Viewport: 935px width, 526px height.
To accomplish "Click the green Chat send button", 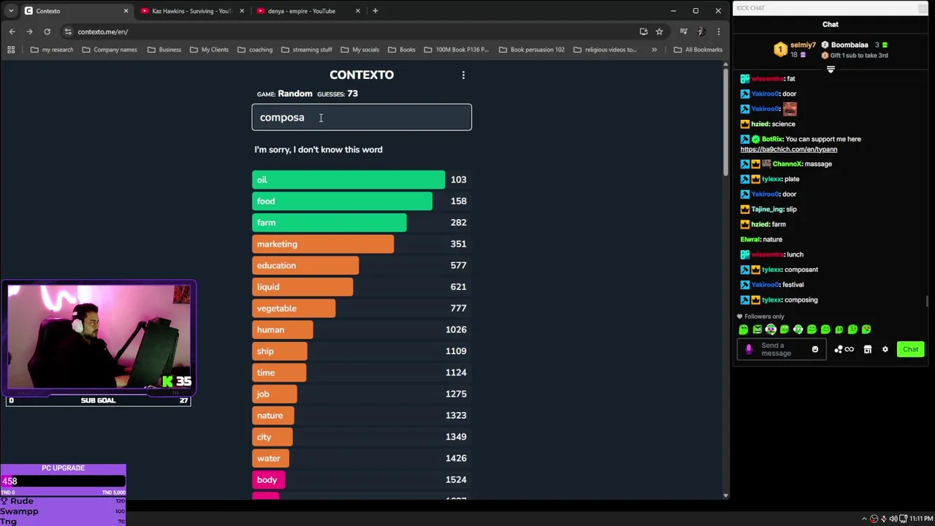I will point(910,349).
